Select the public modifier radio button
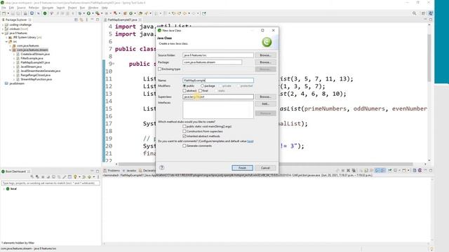Viewport: 449px width, 252px height. tap(185, 85)
